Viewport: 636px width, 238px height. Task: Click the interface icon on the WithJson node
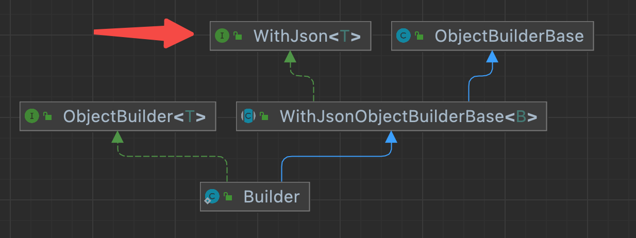[222, 36]
